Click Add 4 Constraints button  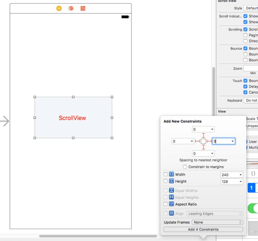point(203,230)
